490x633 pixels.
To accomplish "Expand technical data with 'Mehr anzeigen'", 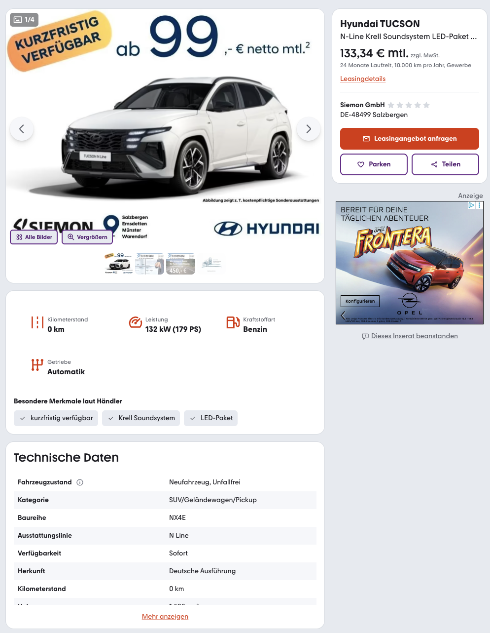I will 165,616.
